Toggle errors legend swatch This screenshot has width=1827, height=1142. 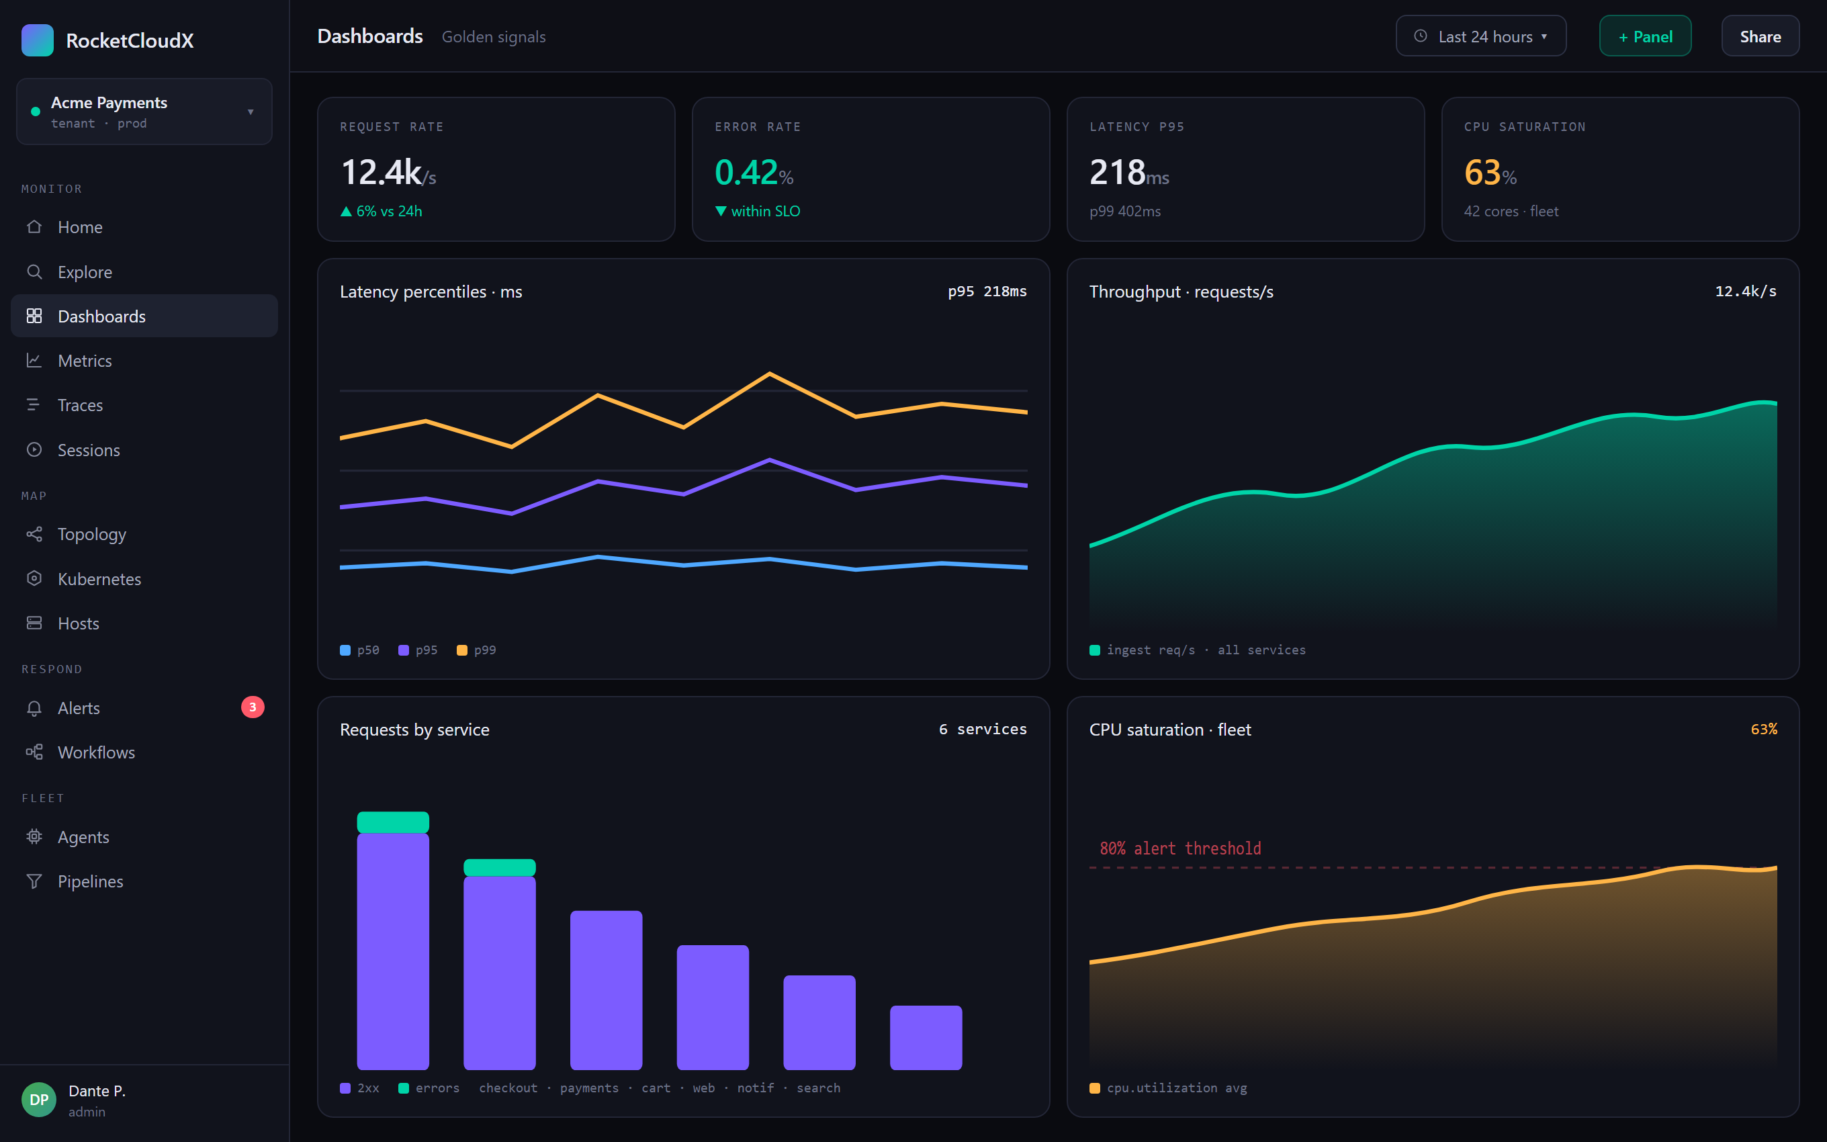tap(404, 1088)
